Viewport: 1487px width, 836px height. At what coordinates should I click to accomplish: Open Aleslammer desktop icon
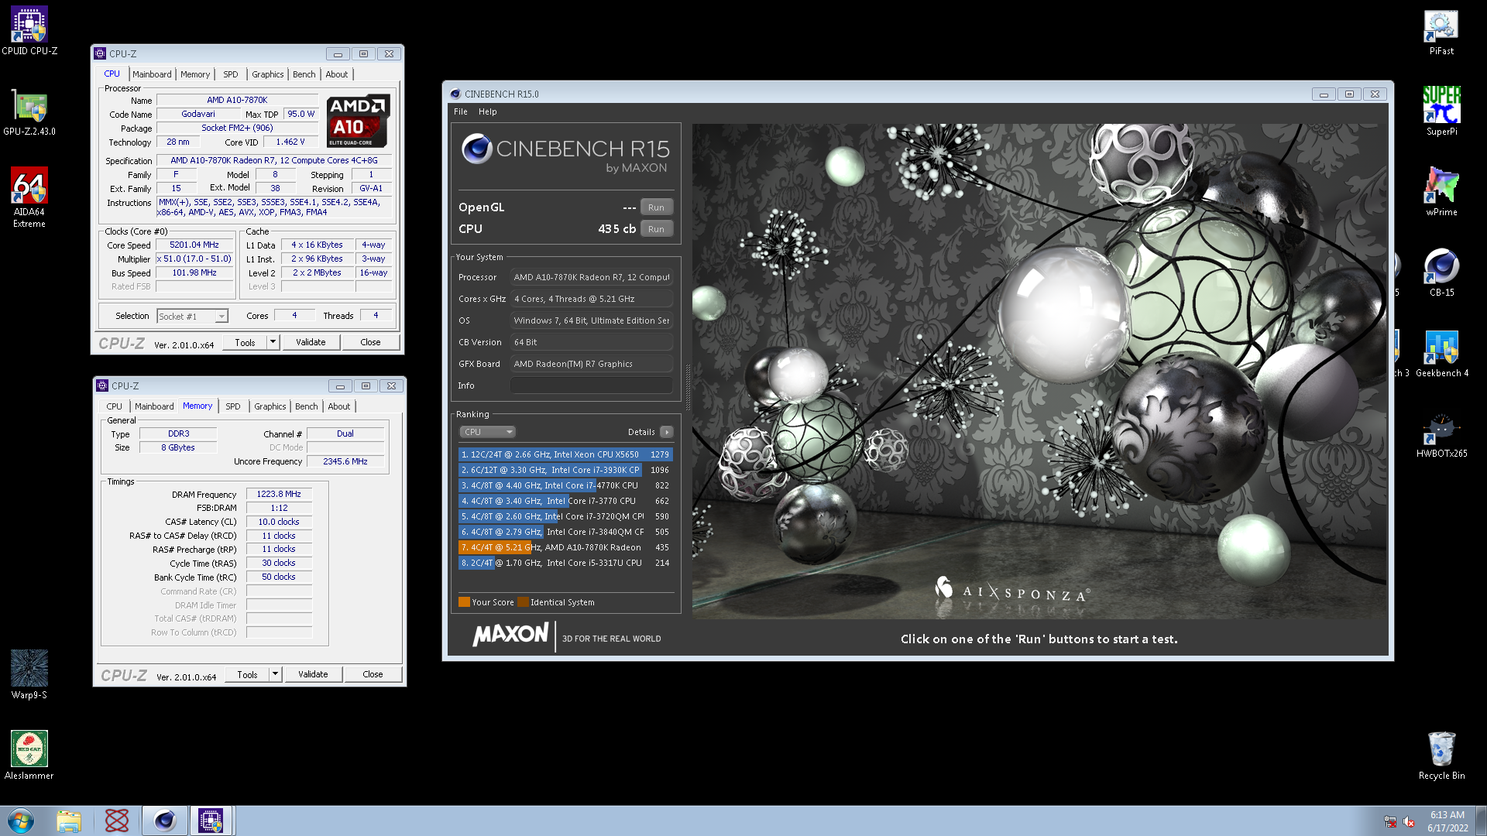coord(29,755)
